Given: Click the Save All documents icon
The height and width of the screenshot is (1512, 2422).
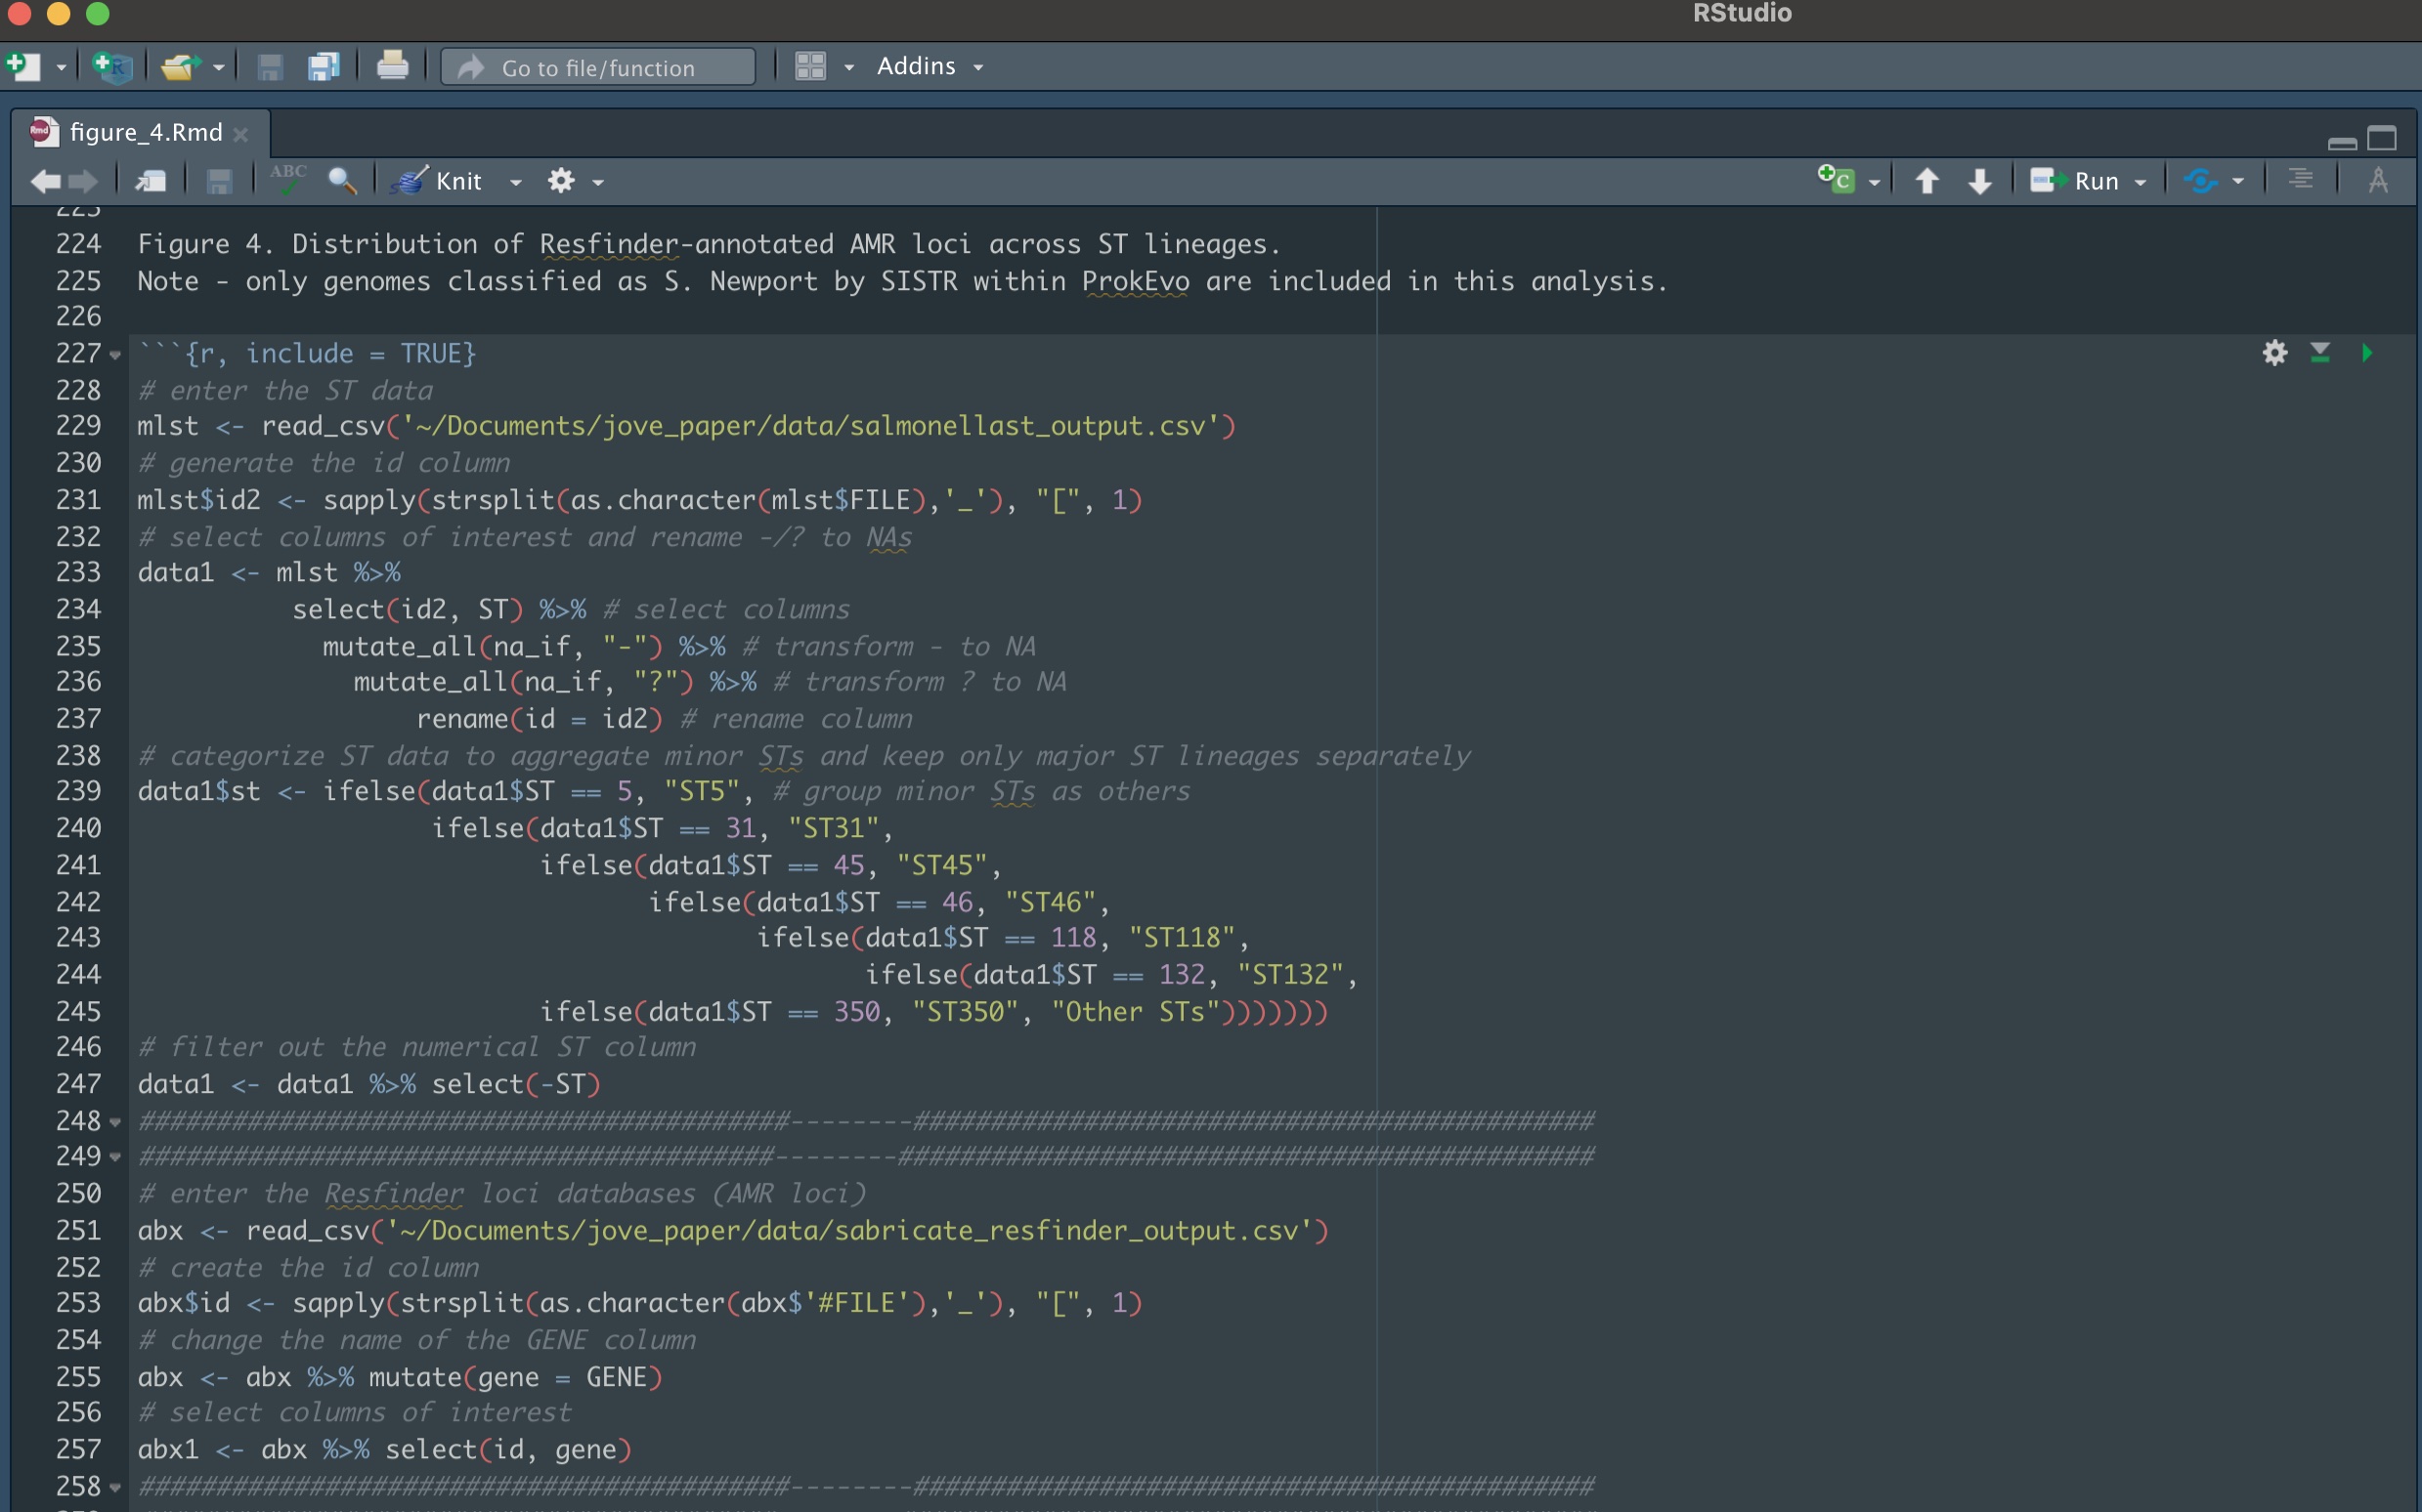Looking at the screenshot, I should coord(324,67).
